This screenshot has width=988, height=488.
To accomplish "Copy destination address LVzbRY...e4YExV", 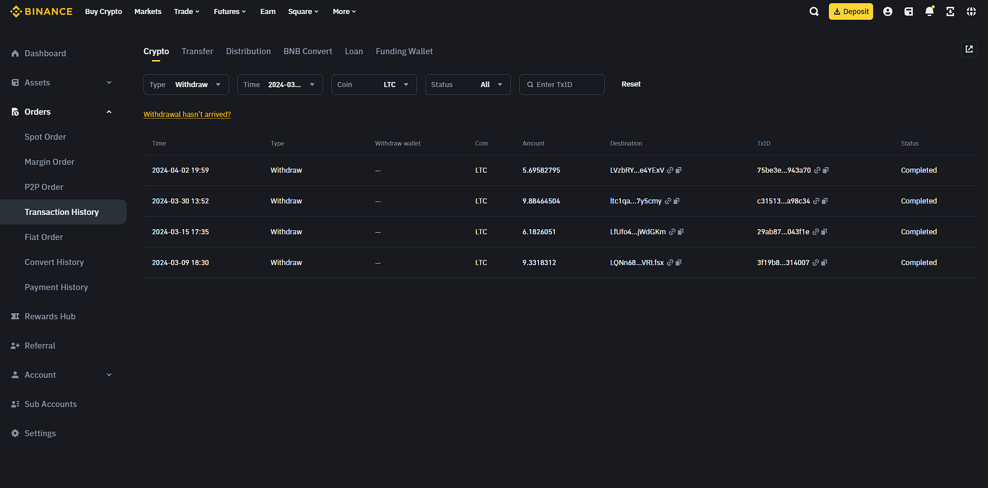I will pos(678,170).
